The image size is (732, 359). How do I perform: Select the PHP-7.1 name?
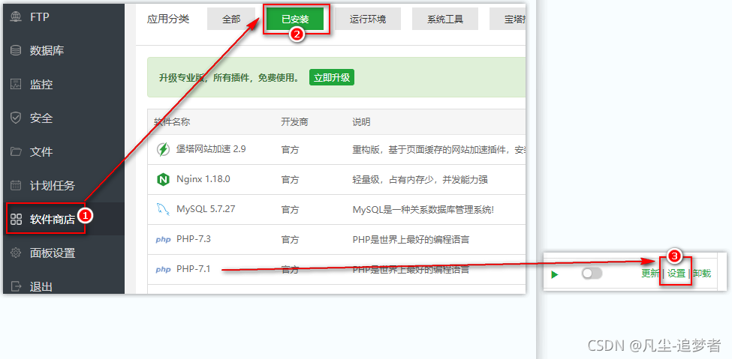194,269
